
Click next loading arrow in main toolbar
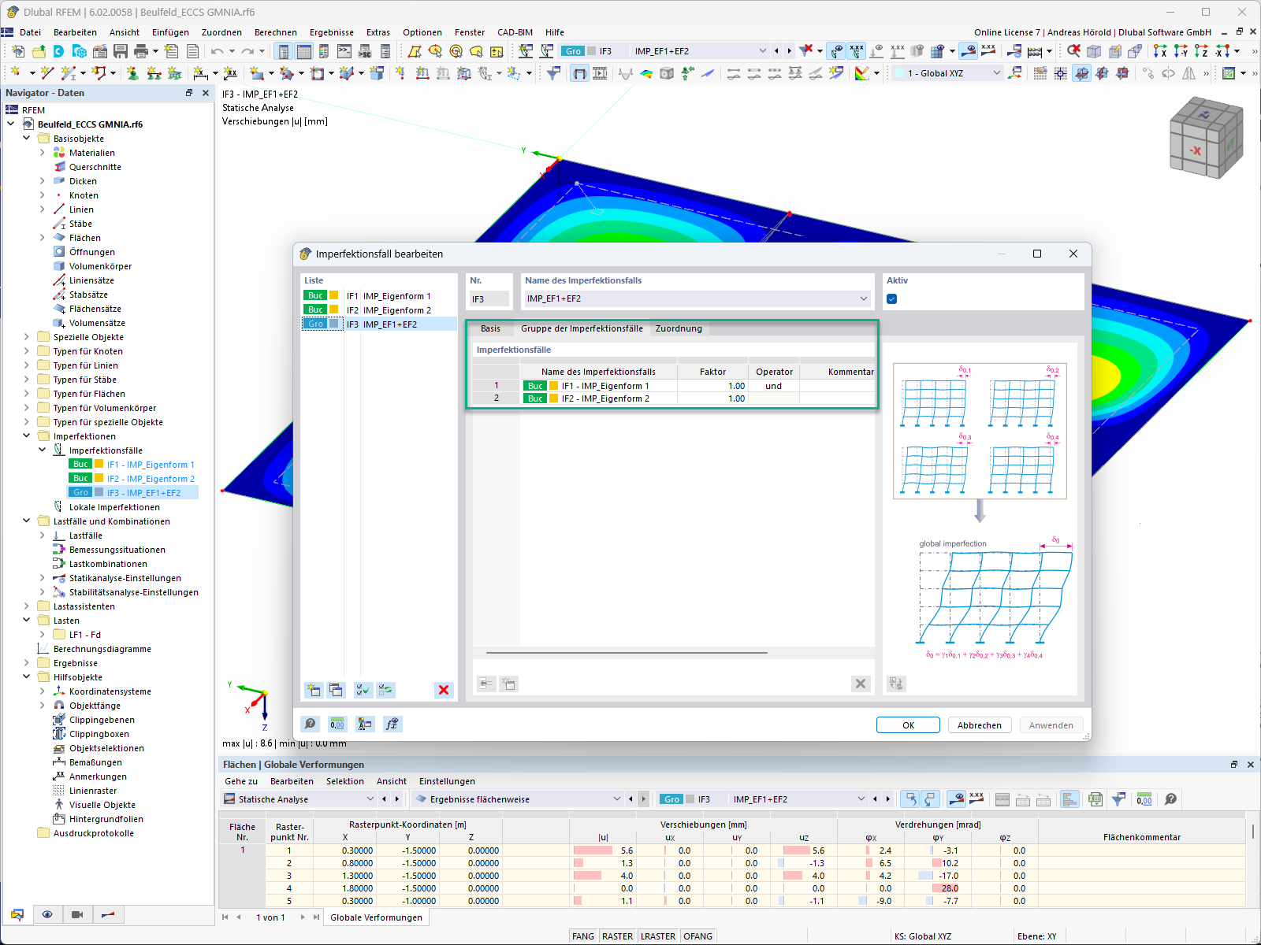(x=789, y=51)
